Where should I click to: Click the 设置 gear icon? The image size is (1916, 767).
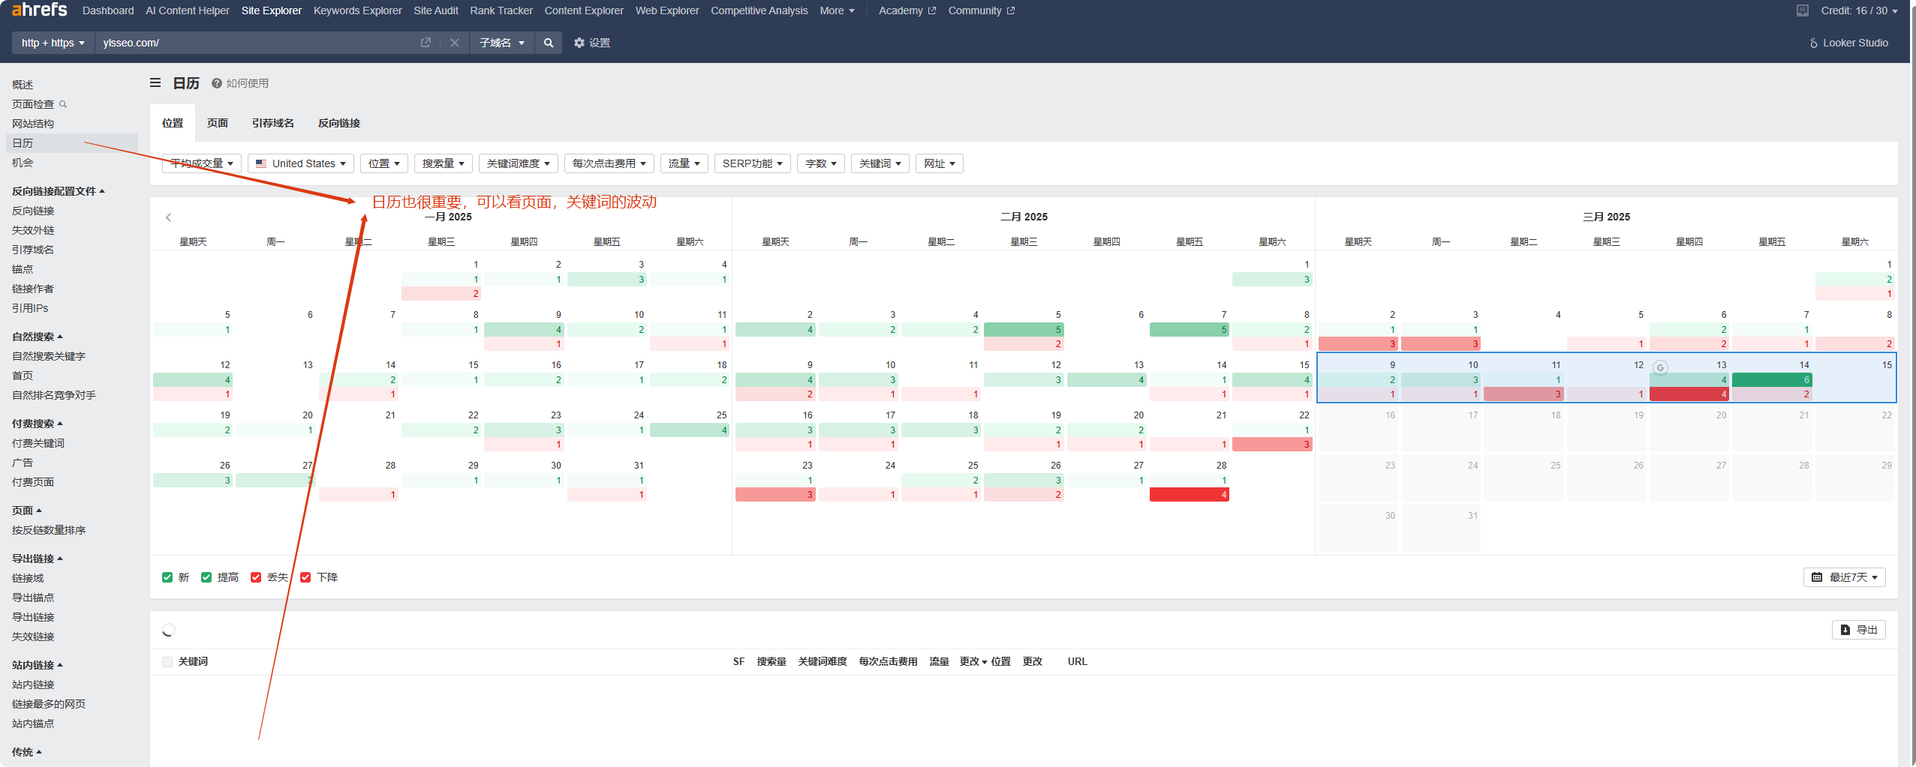click(x=579, y=43)
